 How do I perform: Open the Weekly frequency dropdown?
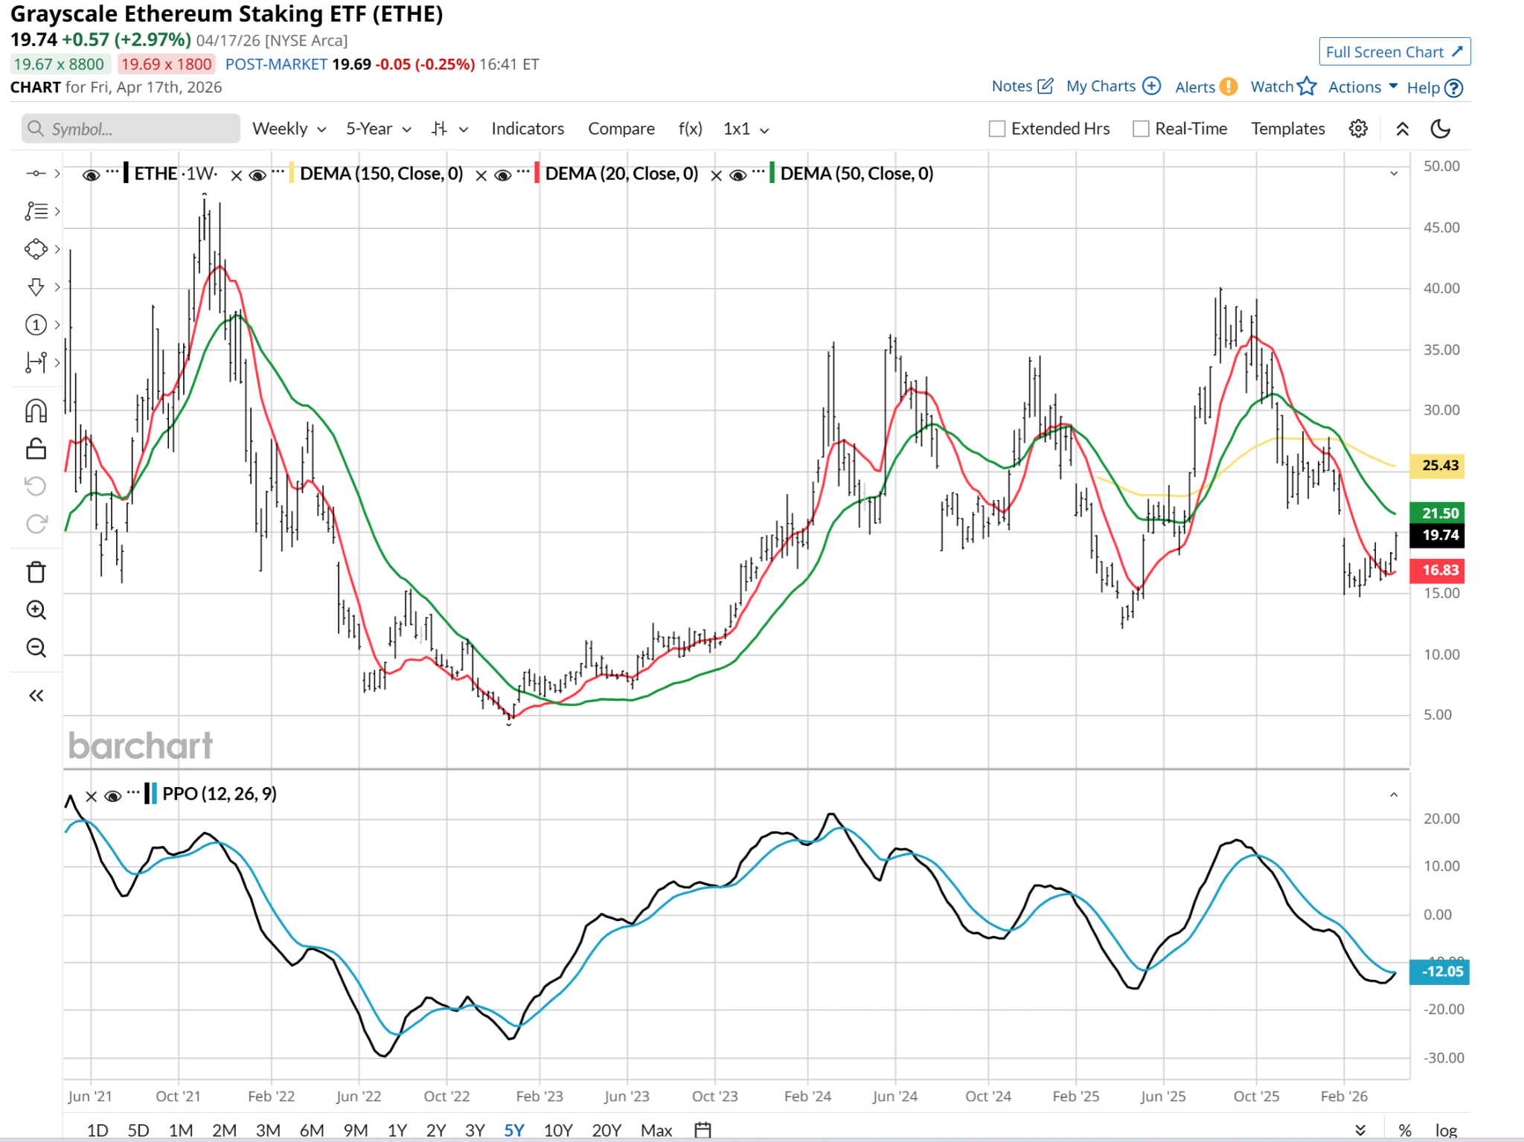pyautogui.click(x=289, y=129)
